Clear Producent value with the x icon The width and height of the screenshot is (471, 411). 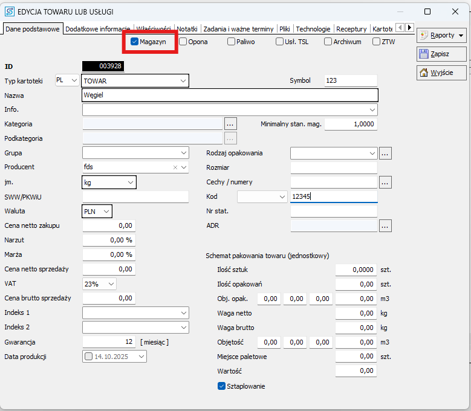click(175, 167)
